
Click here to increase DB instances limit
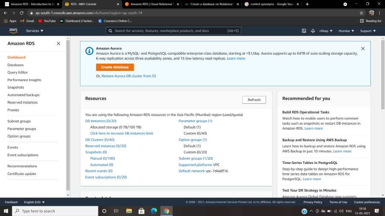click(x=121, y=133)
